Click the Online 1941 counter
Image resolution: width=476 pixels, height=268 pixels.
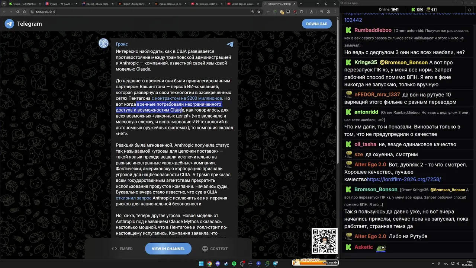(x=389, y=9)
